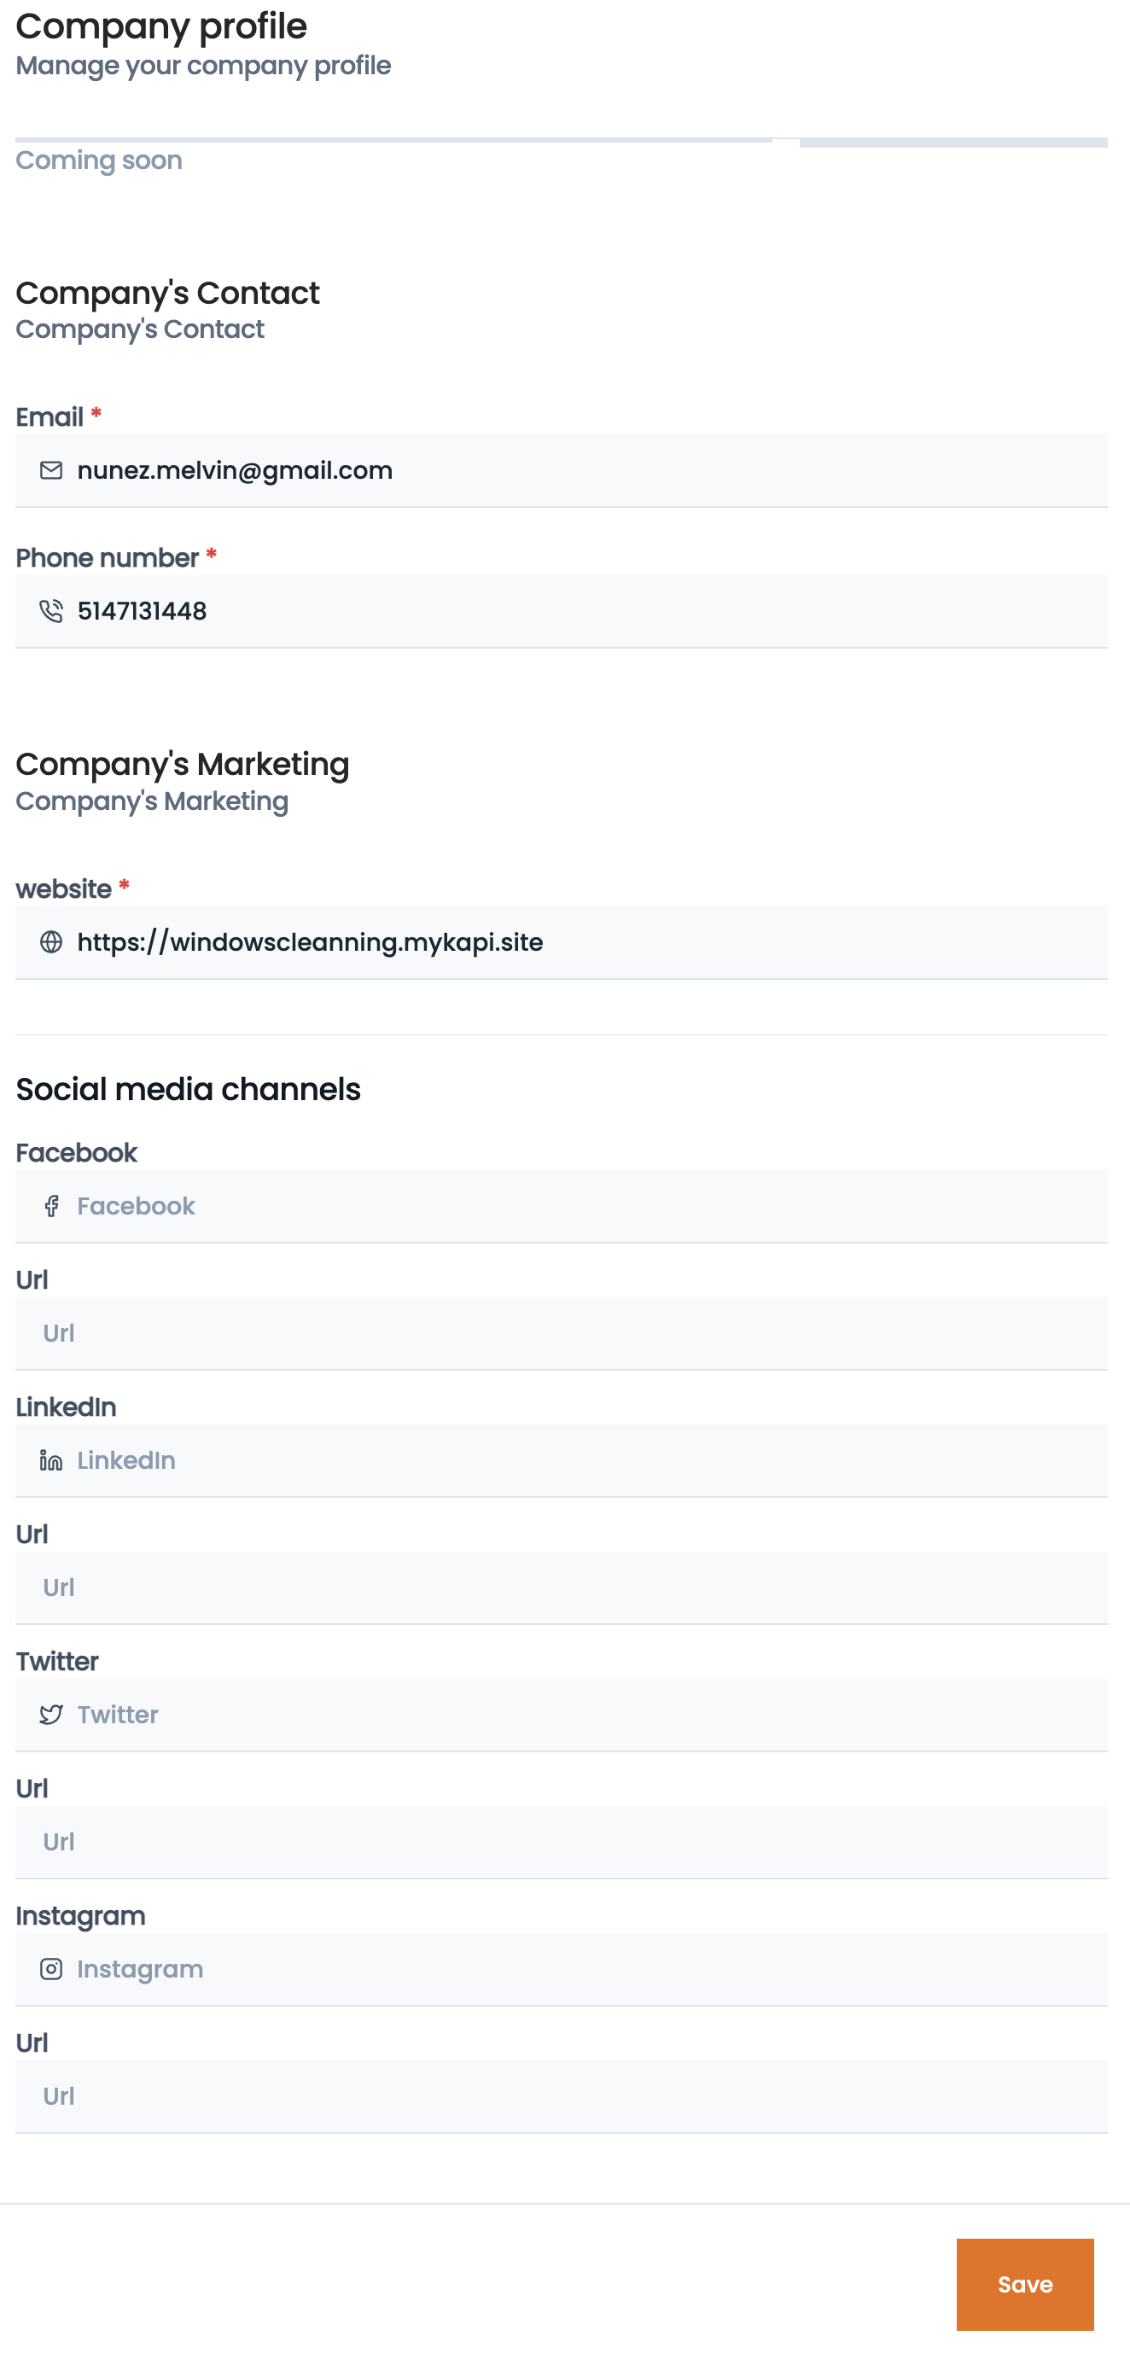Focus the Instagram name input
This screenshot has width=1130, height=2371.
click(562, 1969)
